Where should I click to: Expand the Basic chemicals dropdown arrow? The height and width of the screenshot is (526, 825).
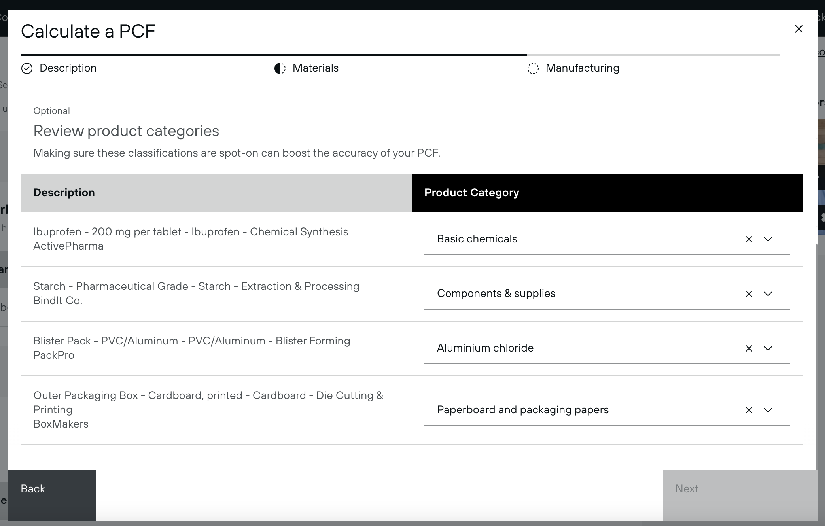[768, 239]
